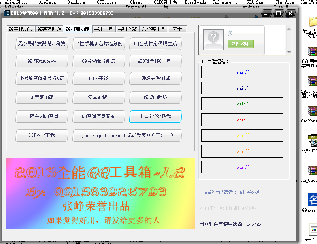Open 个性手机QQ名片墙分割 tool
317x244 pixels.
coord(99,43)
